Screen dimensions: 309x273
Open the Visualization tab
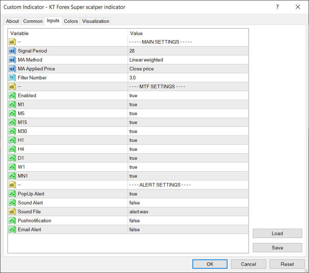(x=95, y=21)
